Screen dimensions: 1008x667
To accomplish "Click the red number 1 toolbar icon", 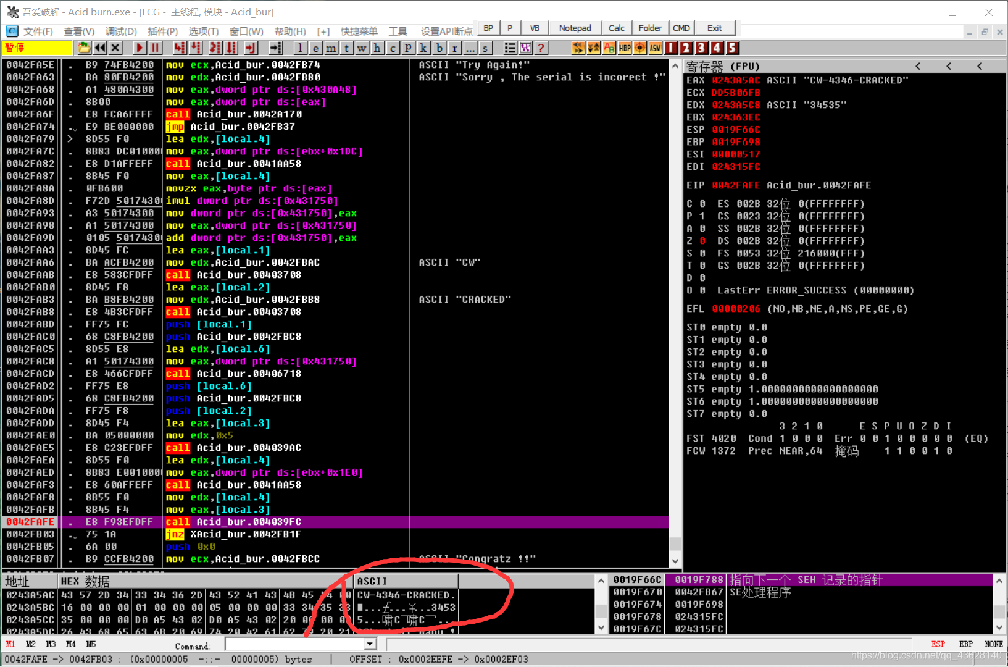I will (671, 48).
